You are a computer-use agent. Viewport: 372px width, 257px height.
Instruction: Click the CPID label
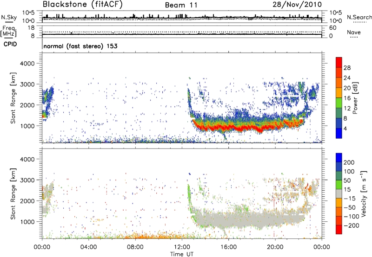point(10,44)
